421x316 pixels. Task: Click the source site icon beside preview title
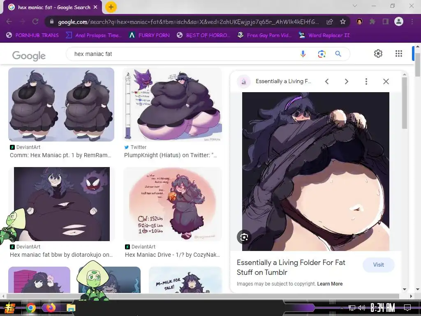coord(244,81)
